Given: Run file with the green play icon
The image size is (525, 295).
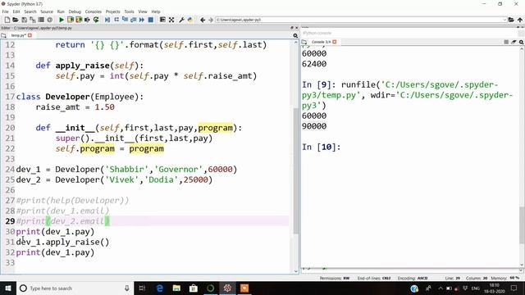Looking at the screenshot, I should pyautogui.click(x=62, y=20).
